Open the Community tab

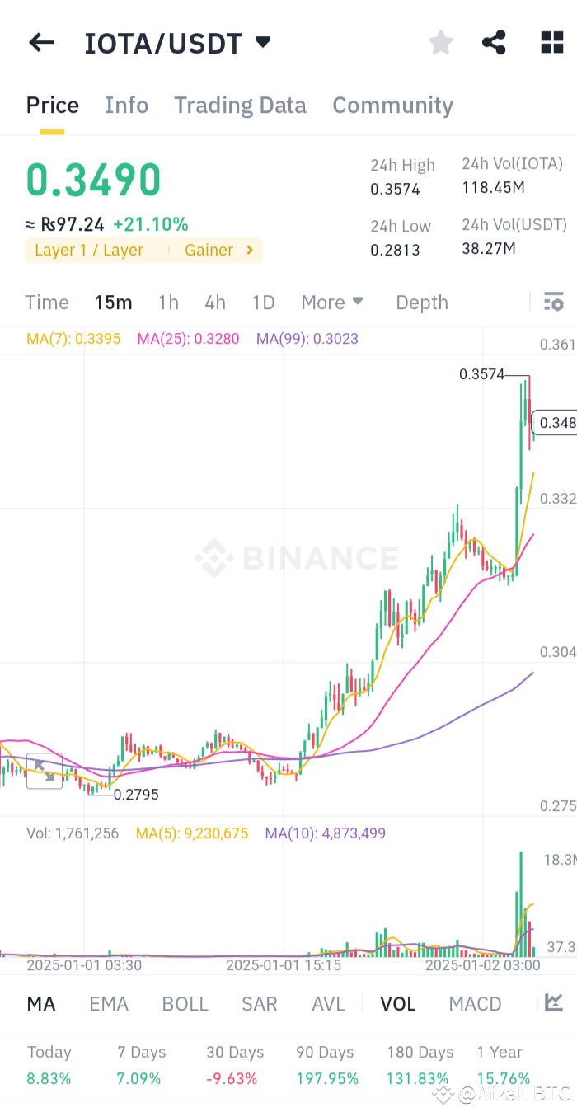click(x=392, y=105)
